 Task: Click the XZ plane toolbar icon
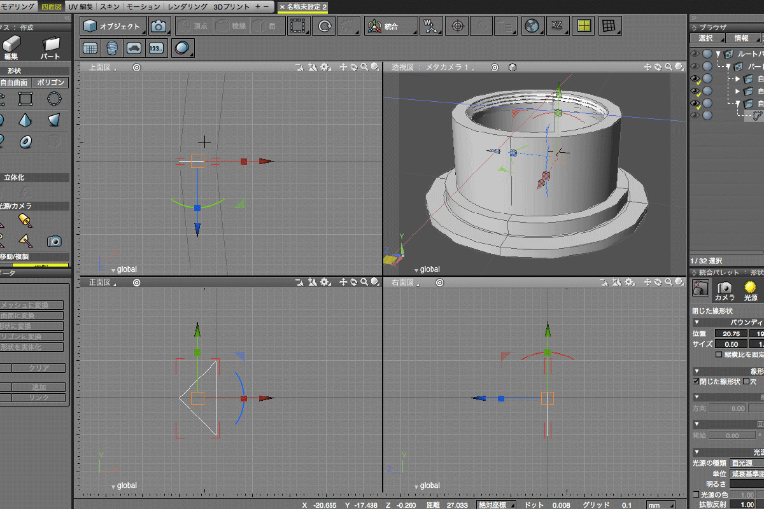point(557,26)
